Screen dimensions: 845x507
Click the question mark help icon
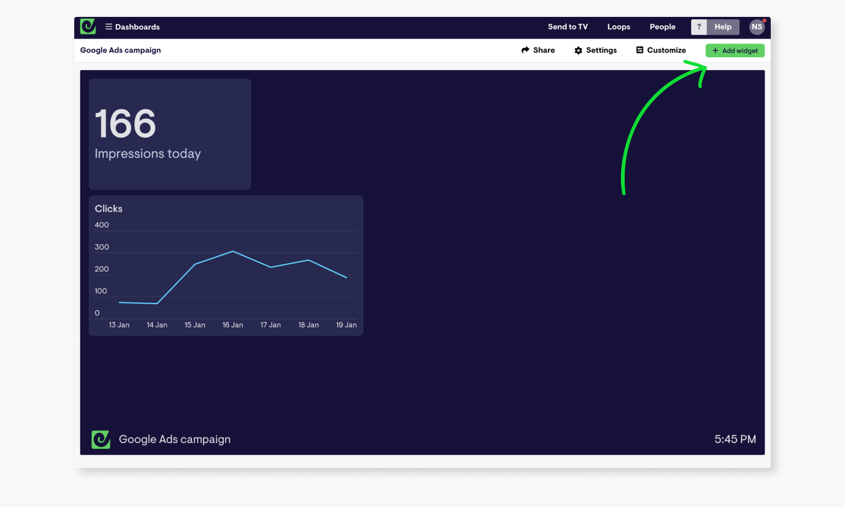click(x=699, y=27)
